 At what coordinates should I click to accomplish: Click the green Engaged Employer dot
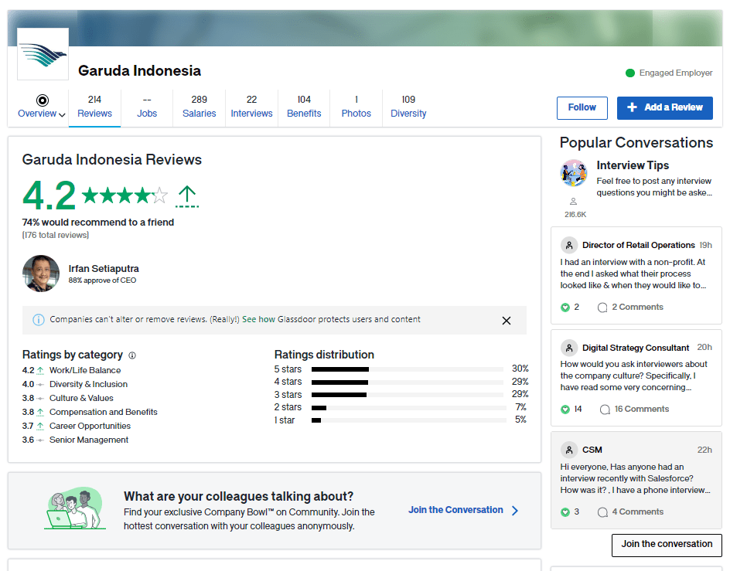tap(630, 73)
